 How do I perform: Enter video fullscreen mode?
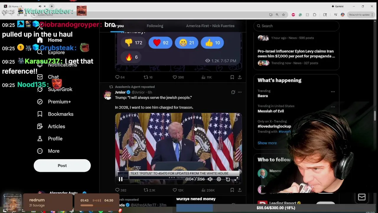point(237,179)
